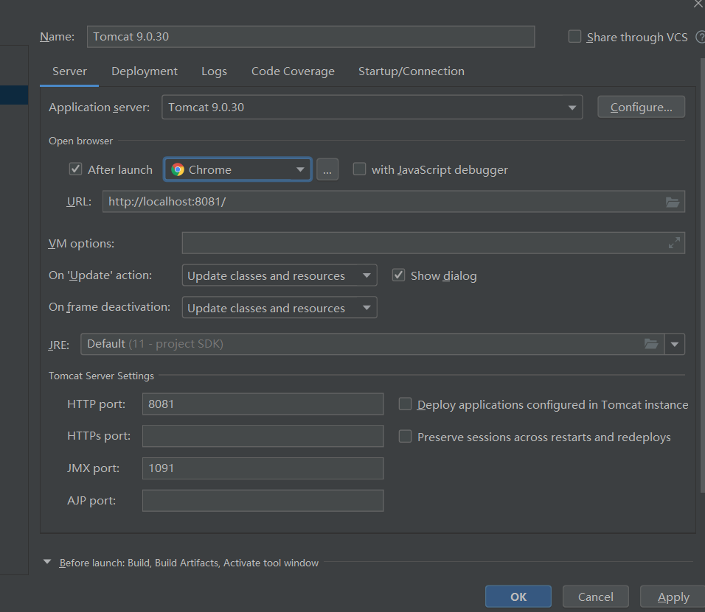The width and height of the screenshot is (705, 612).
Task: Click the 'Tomcat Server Settings' section label
Action: coord(101,376)
